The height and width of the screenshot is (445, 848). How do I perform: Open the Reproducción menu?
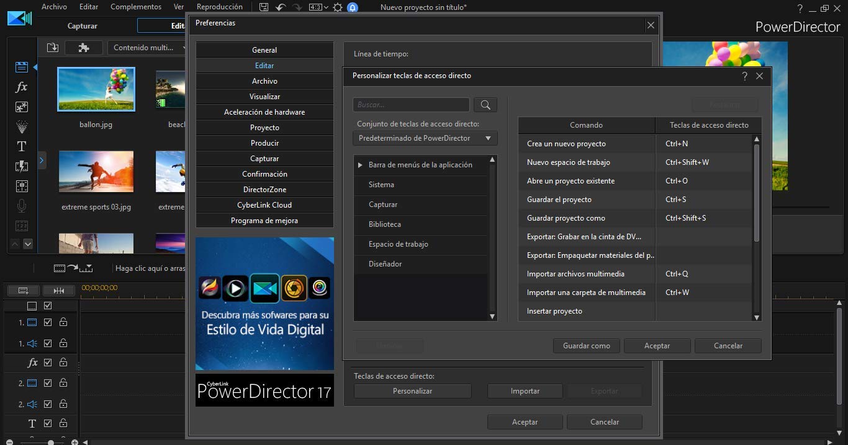click(x=220, y=7)
